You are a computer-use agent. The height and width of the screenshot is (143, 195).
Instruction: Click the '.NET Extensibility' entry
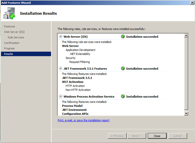tap(80, 54)
